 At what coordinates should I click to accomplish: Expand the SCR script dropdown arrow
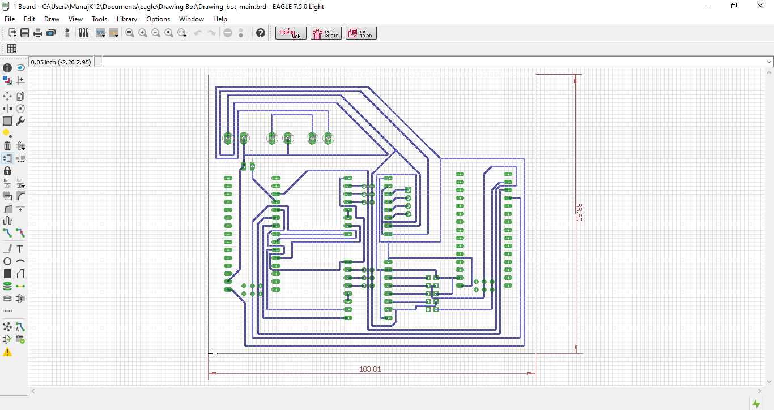point(103,36)
